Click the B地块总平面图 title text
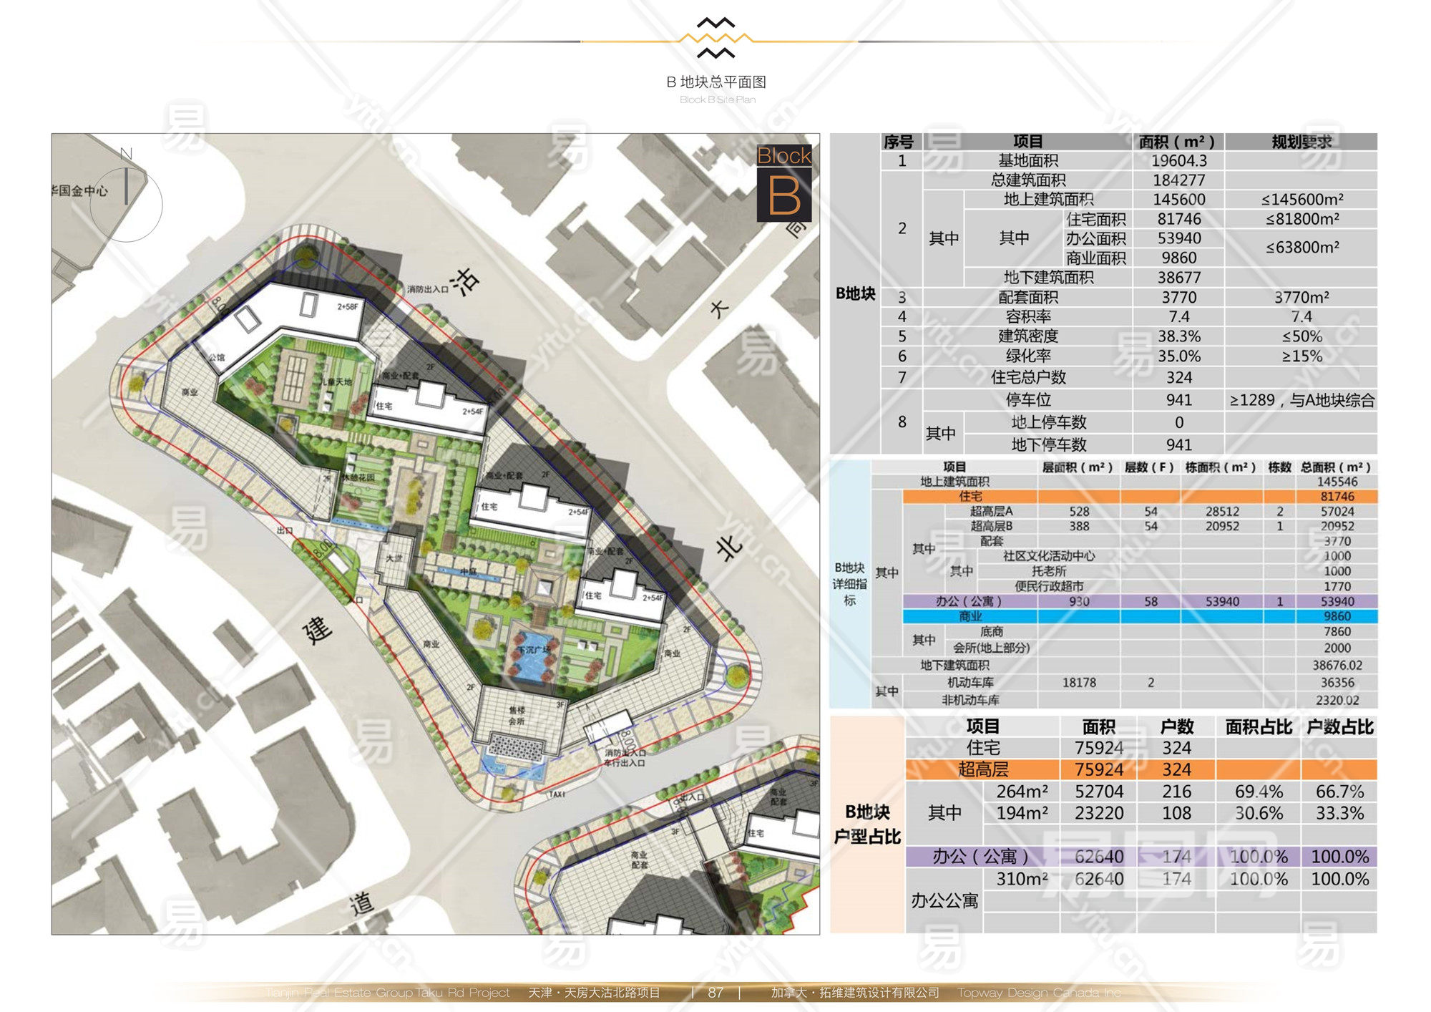 coord(715,82)
